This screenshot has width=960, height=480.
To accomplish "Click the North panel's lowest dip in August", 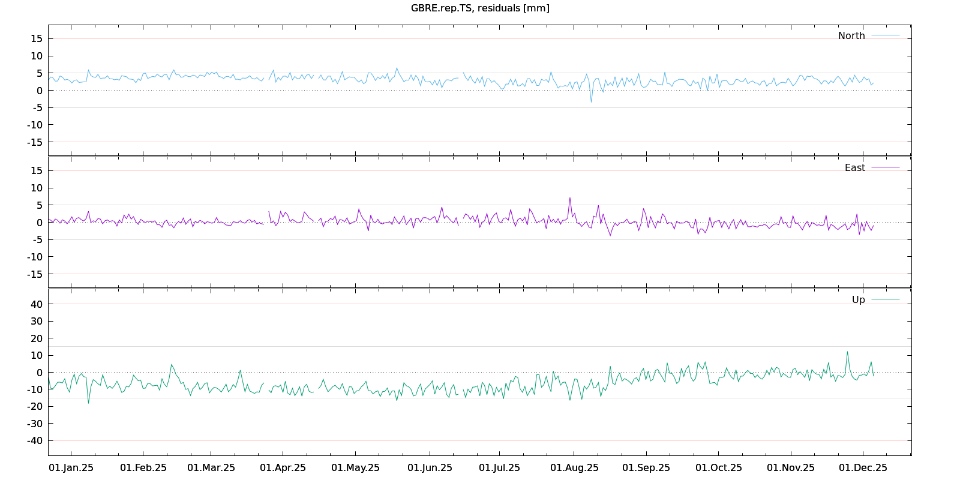I will point(591,101).
